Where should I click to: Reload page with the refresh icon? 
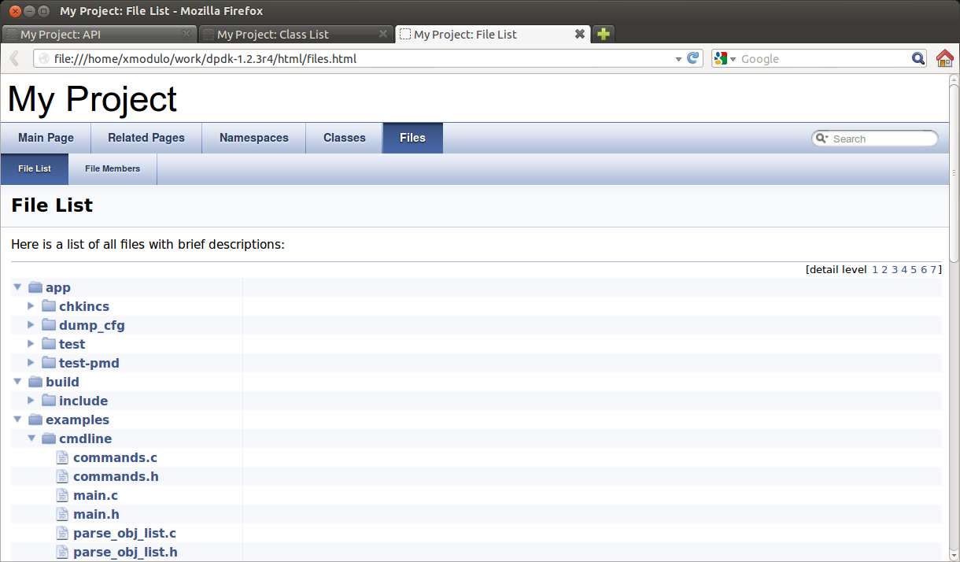coord(693,58)
